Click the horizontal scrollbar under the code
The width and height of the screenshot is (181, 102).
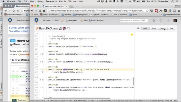pos(77,98)
